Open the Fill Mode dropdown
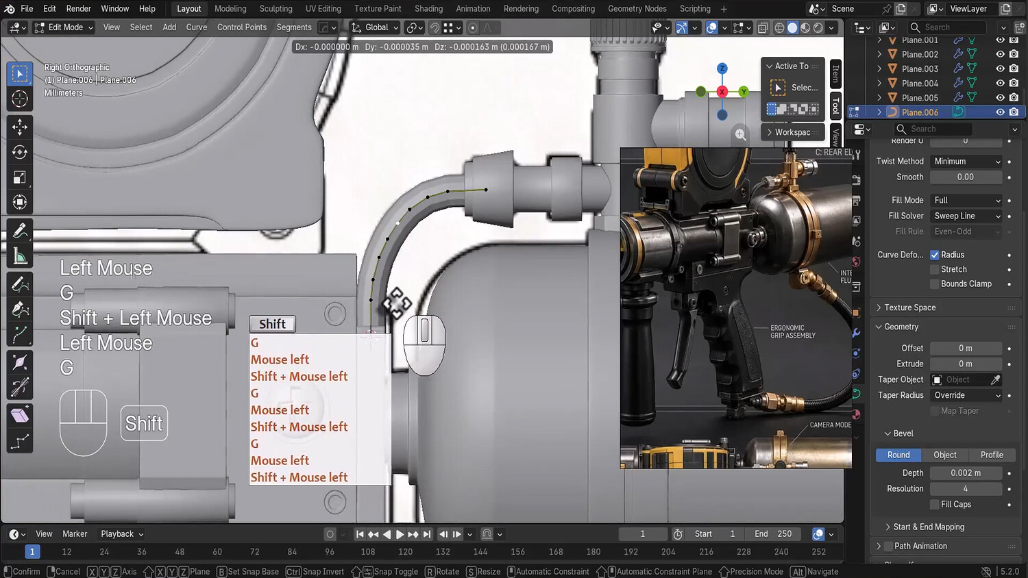 point(966,200)
